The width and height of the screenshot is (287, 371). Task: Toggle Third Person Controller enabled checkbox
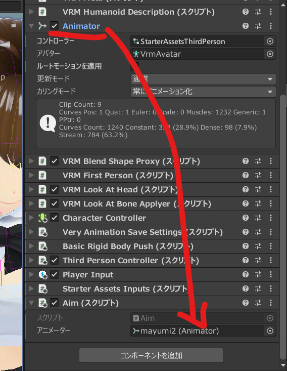[x=55, y=261]
